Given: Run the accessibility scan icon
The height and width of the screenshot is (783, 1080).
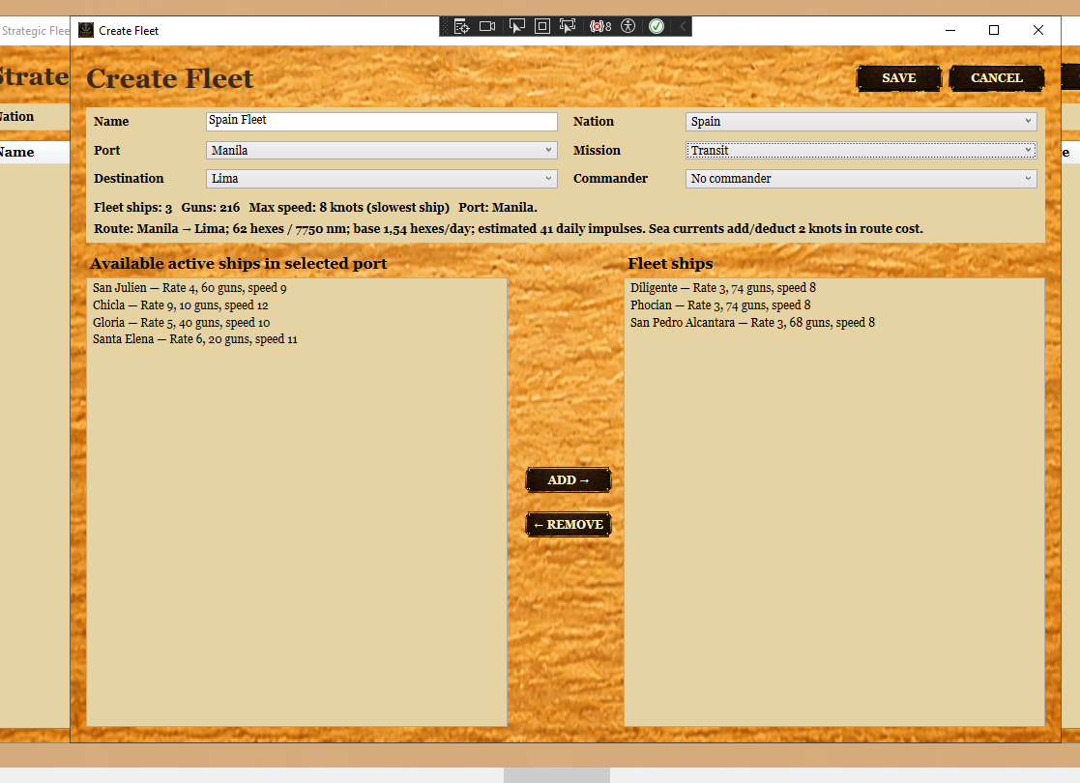Looking at the screenshot, I should (x=628, y=26).
